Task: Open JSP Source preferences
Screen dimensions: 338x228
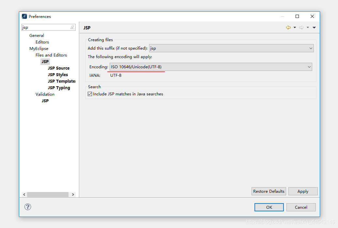Action: (x=59, y=68)
